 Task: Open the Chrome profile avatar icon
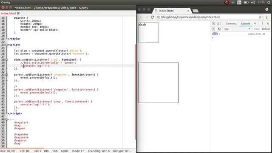tap(267, 9)
